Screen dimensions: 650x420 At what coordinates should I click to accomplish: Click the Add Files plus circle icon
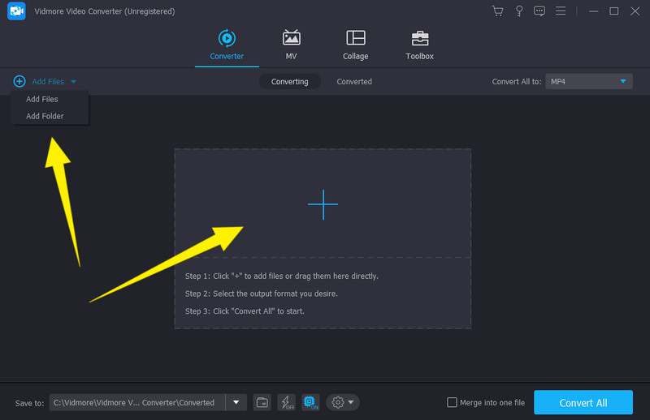pos(19,82)
